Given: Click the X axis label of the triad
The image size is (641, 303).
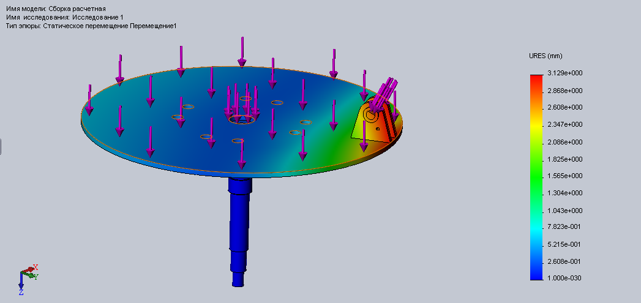Looking at the screenshot, I should pos(36,267).
